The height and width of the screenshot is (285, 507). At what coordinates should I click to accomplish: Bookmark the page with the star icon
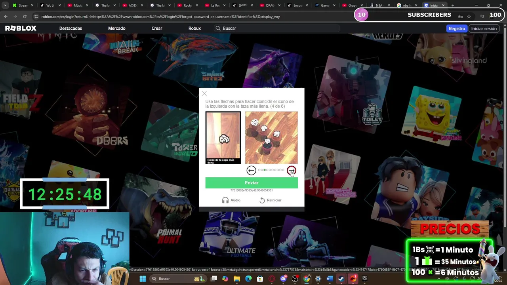coord(469,17)
